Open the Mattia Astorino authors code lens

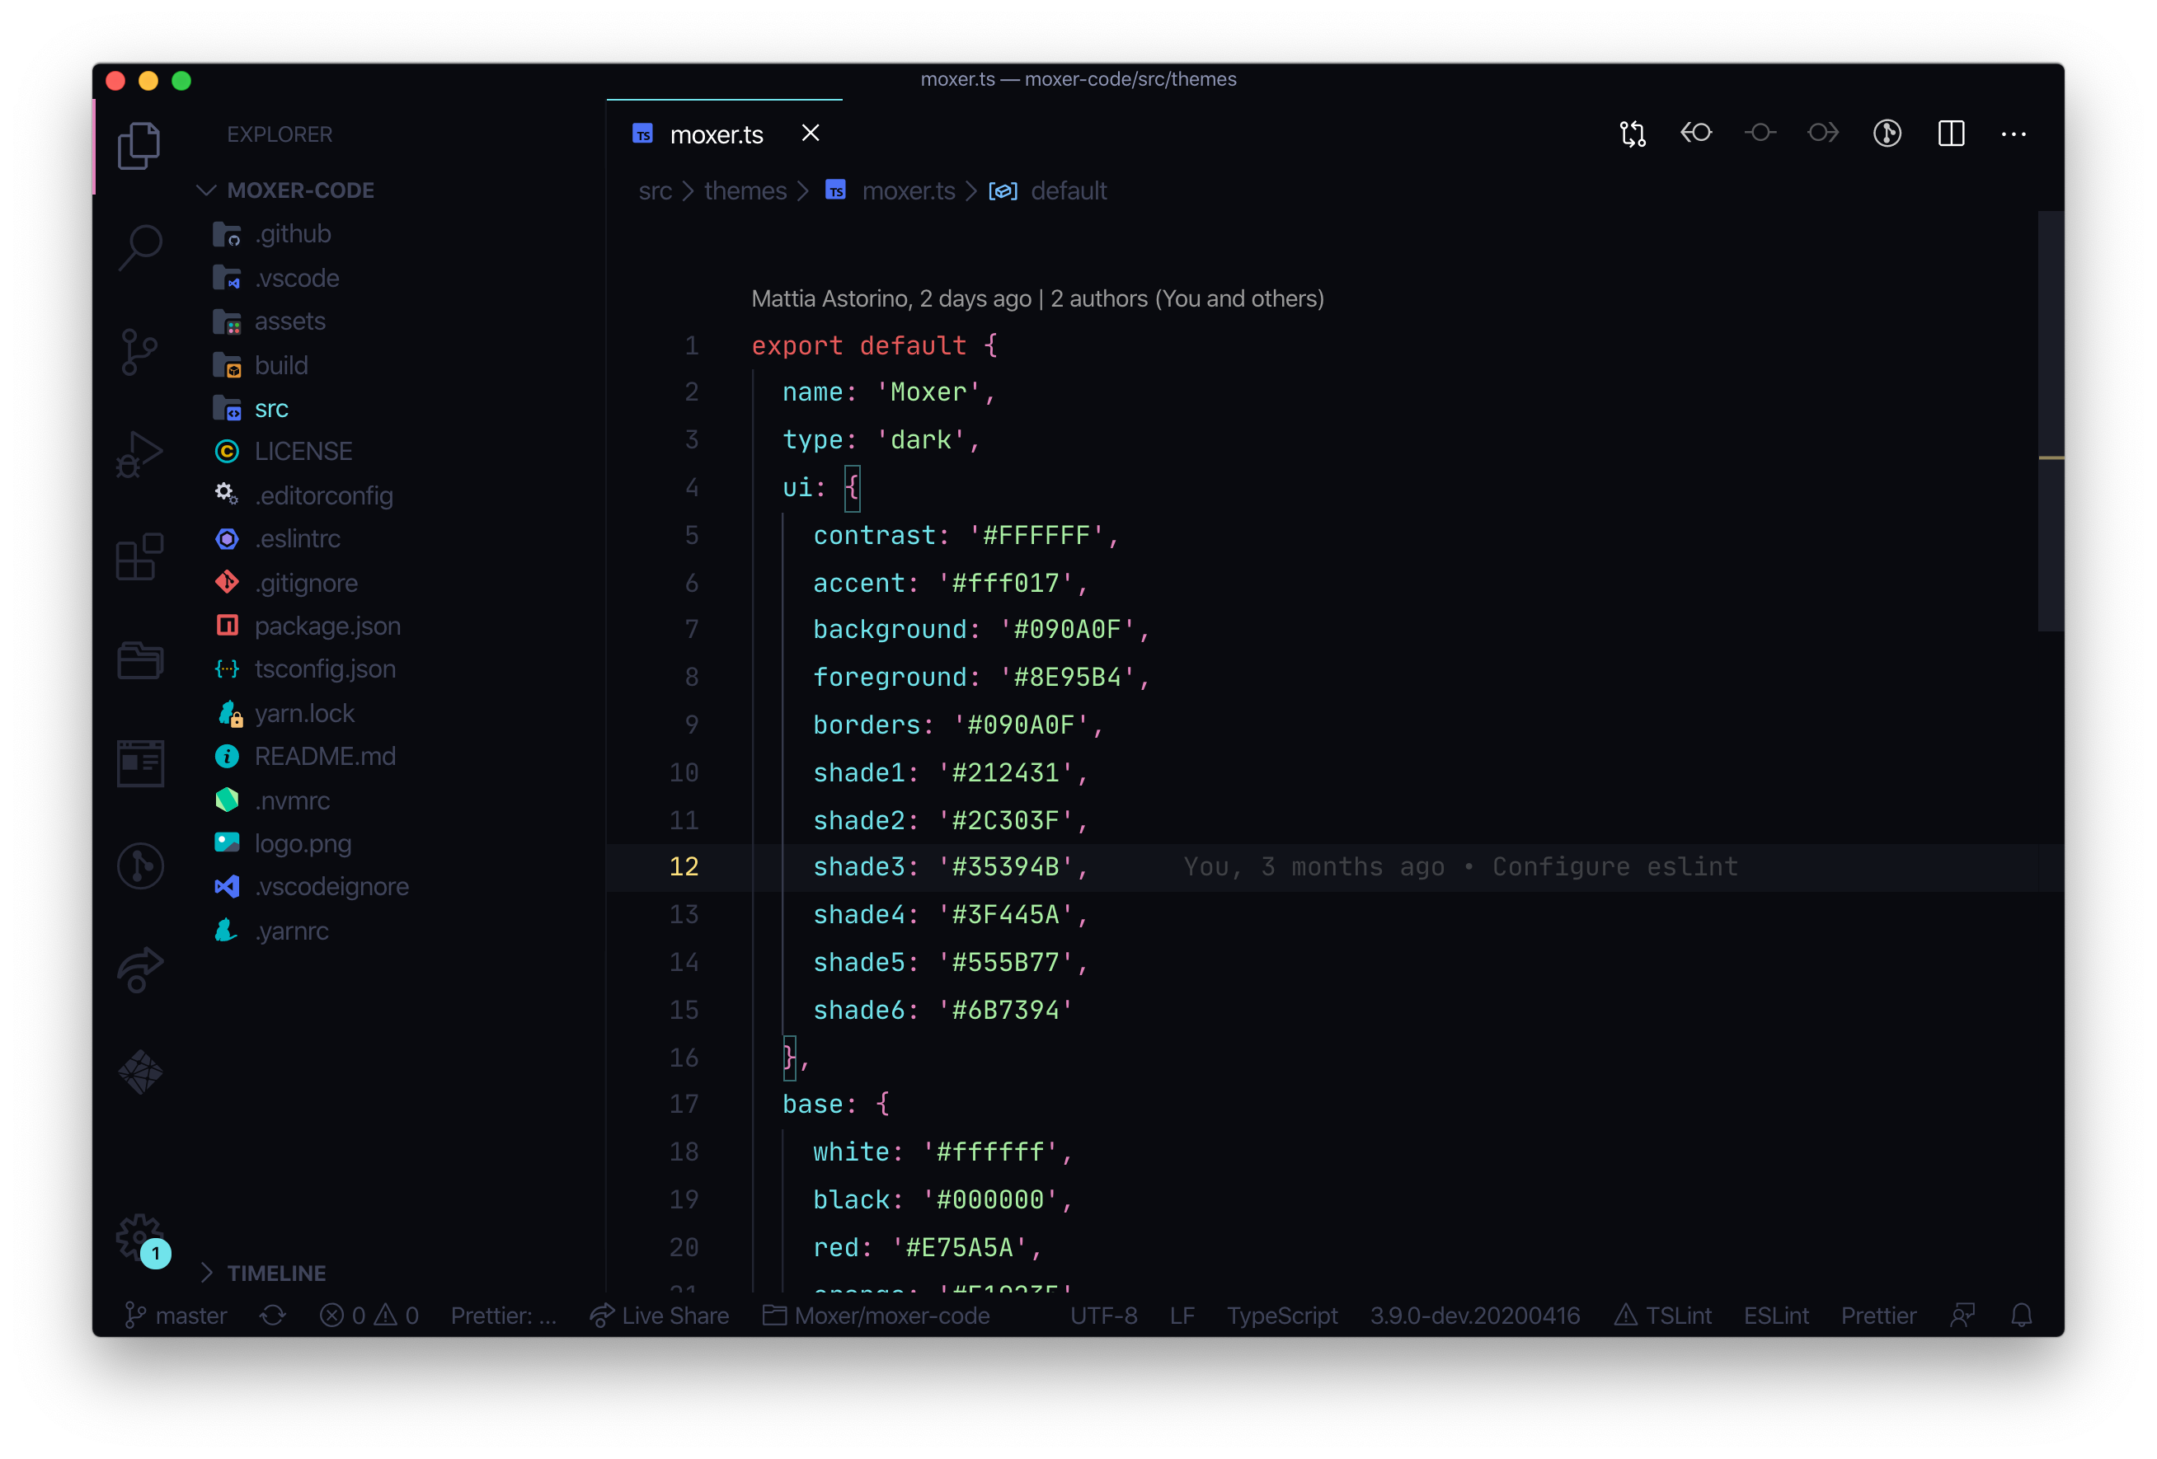pyautogui.click(x=1036, y=299)
